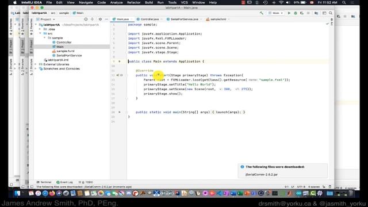
Task: Open the VCS menu
Action: click(184, 2)
